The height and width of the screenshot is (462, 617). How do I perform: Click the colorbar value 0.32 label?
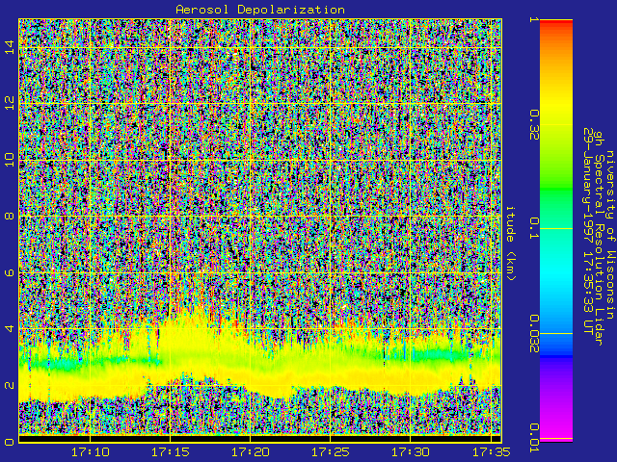(533, 125)
